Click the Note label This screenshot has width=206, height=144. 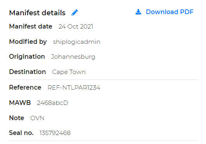(16, 118)
